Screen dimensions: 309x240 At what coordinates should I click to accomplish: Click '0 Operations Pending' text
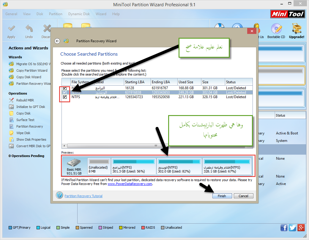[x=26, y=156]
